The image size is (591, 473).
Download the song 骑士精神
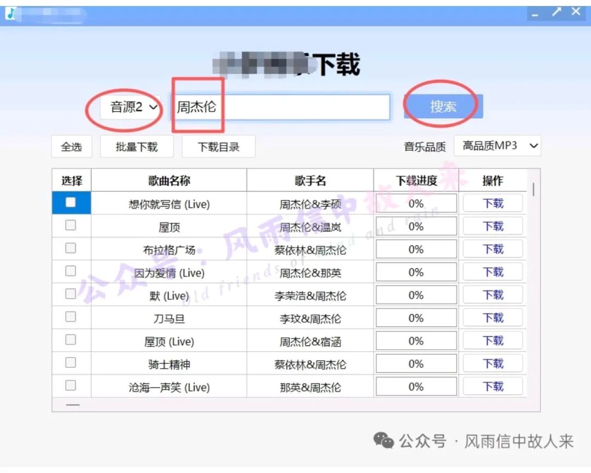coord(493,364)
